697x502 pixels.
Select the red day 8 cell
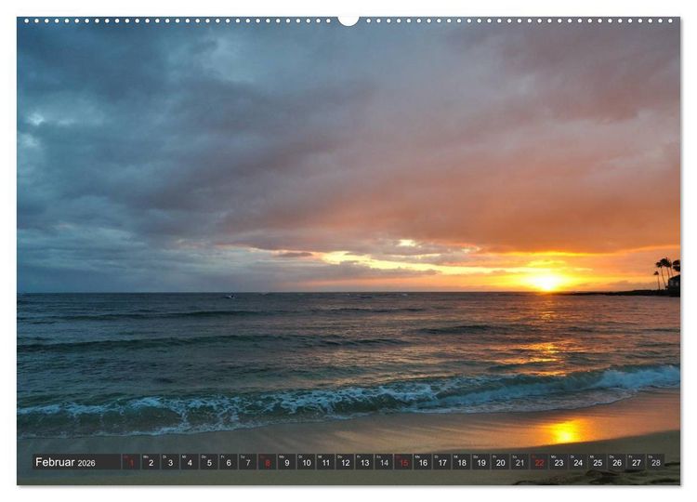tap(267, 462)
